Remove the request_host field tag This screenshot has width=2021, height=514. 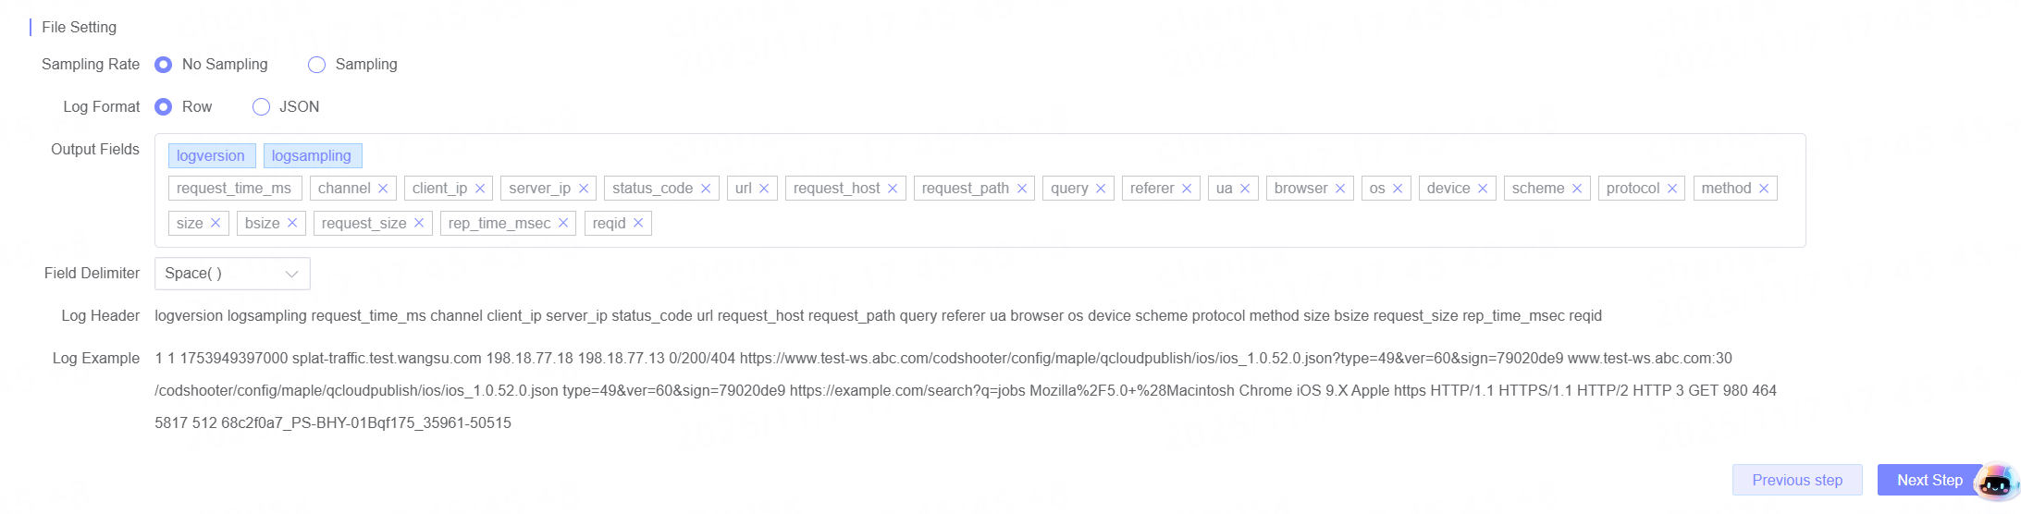click(x=893, y=189)
